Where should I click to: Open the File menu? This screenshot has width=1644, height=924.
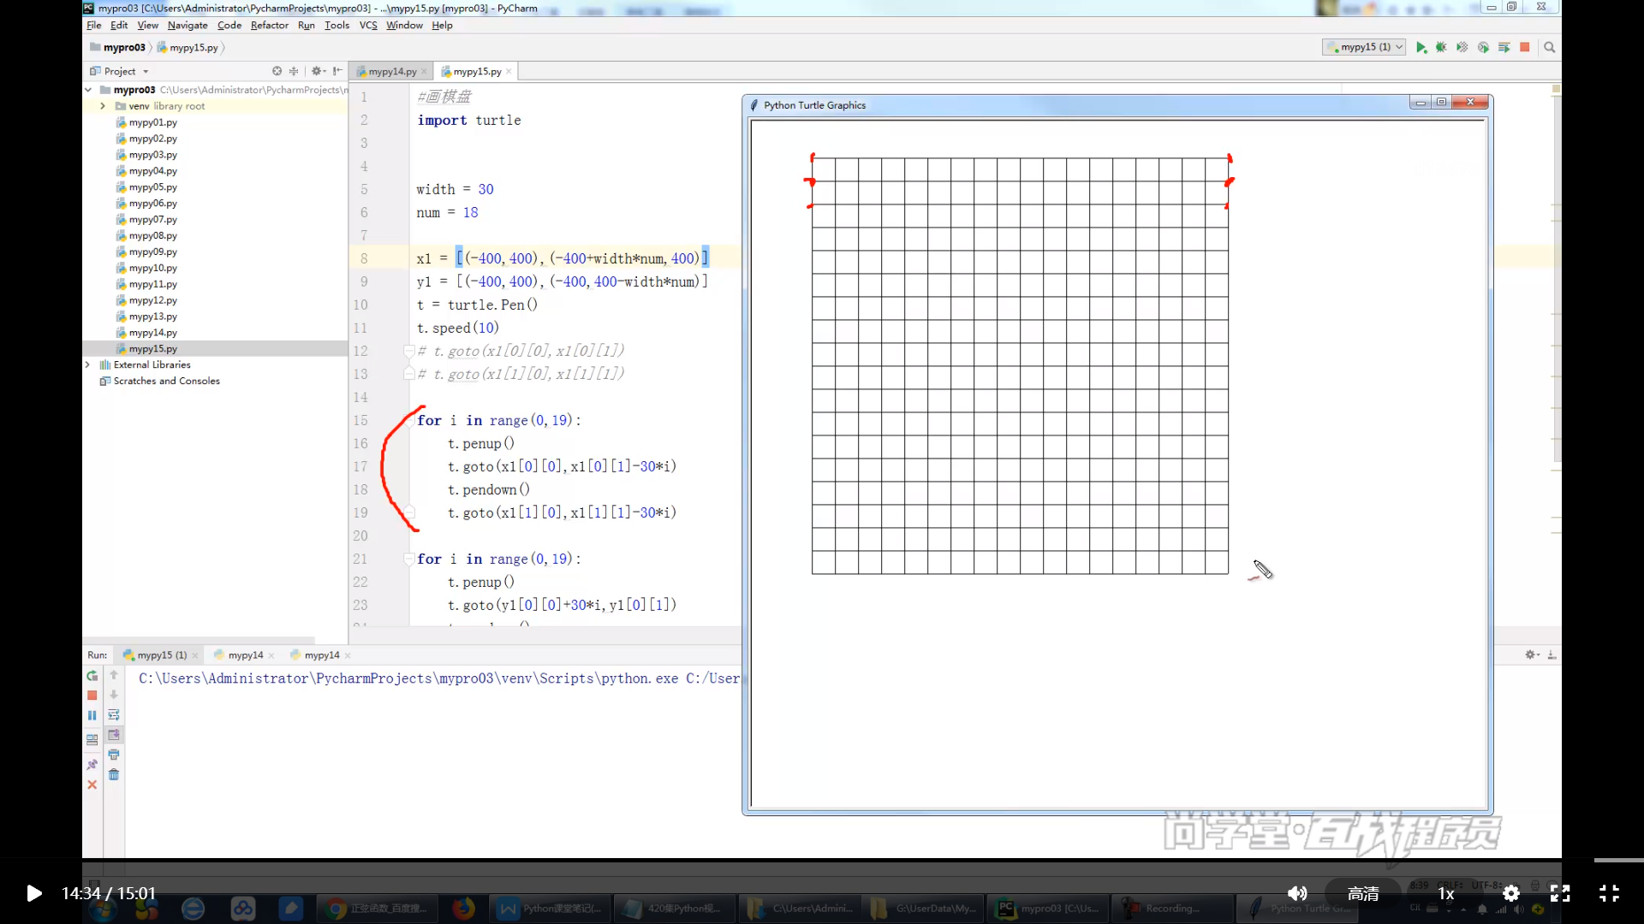click(x=93, y=25)
